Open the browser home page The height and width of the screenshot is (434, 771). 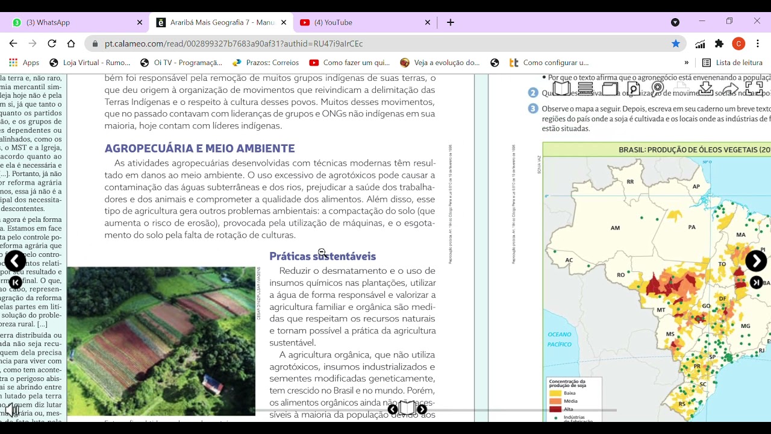click(71, 43)
